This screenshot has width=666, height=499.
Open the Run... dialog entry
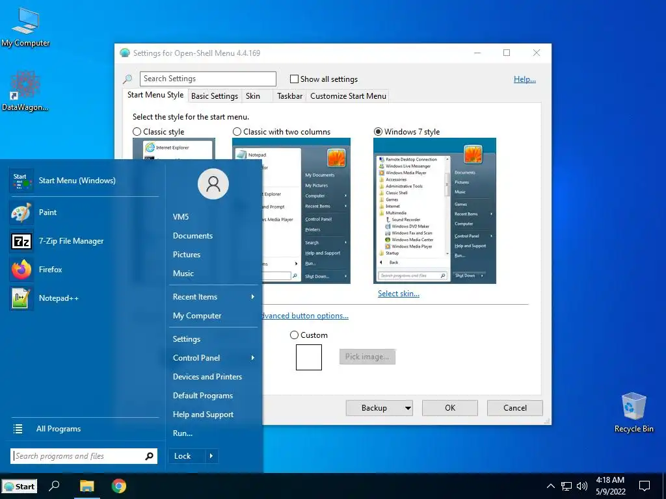(183, 433)
